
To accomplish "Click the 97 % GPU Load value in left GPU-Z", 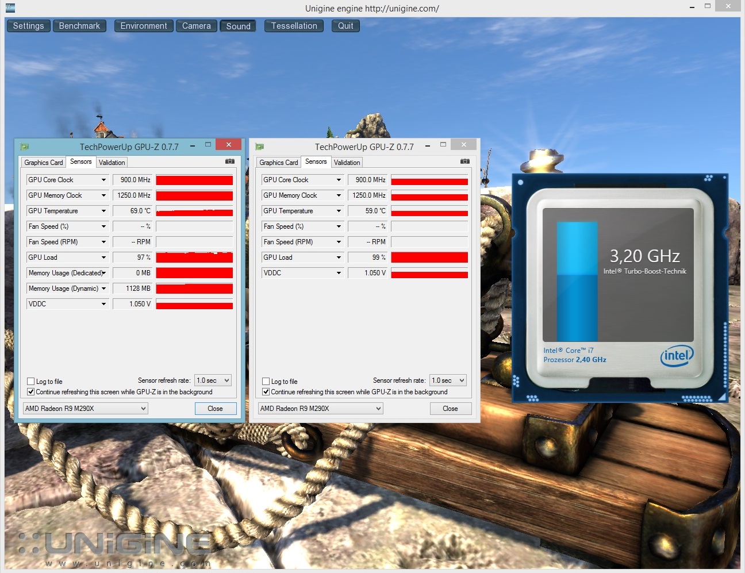I will tap(133, 257).
